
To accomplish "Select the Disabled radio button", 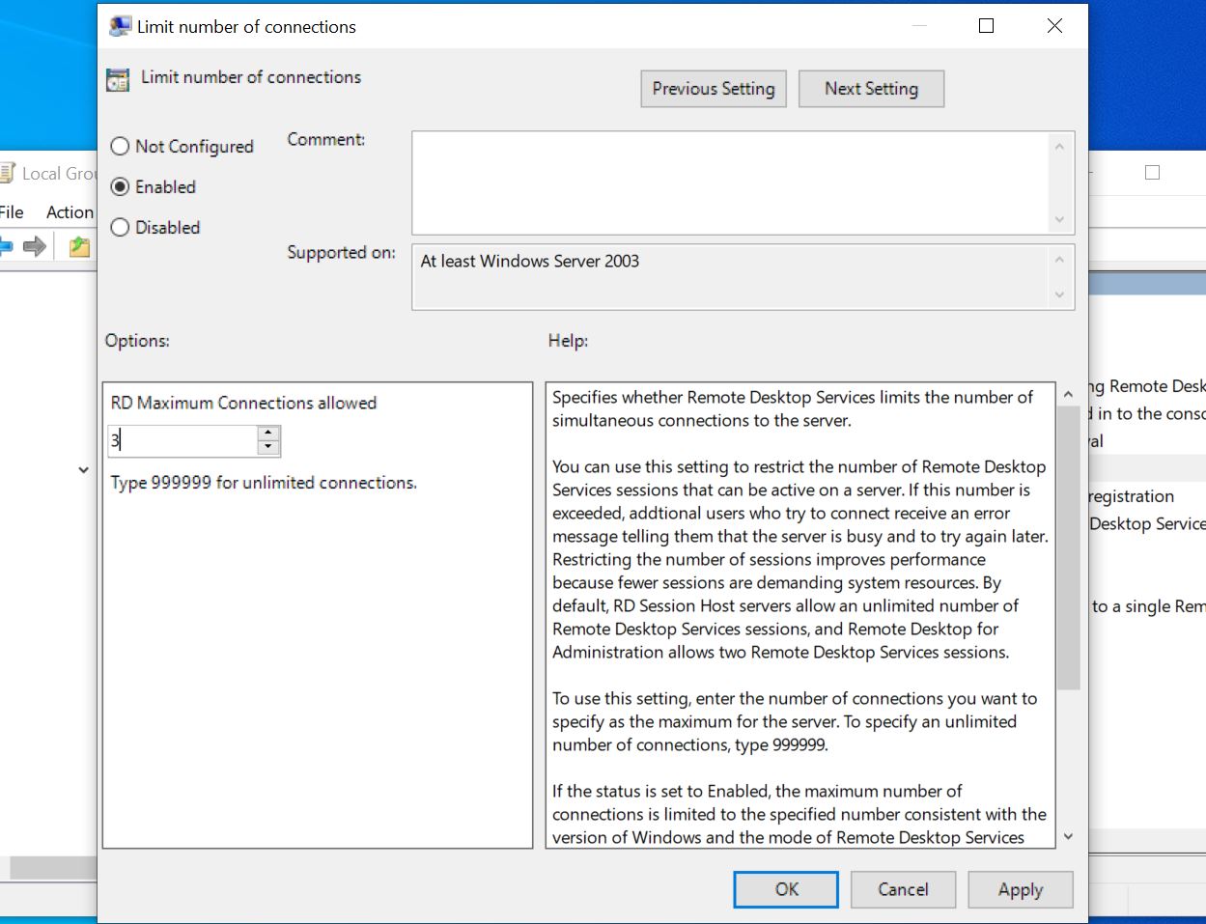I will tap(120, 227).
